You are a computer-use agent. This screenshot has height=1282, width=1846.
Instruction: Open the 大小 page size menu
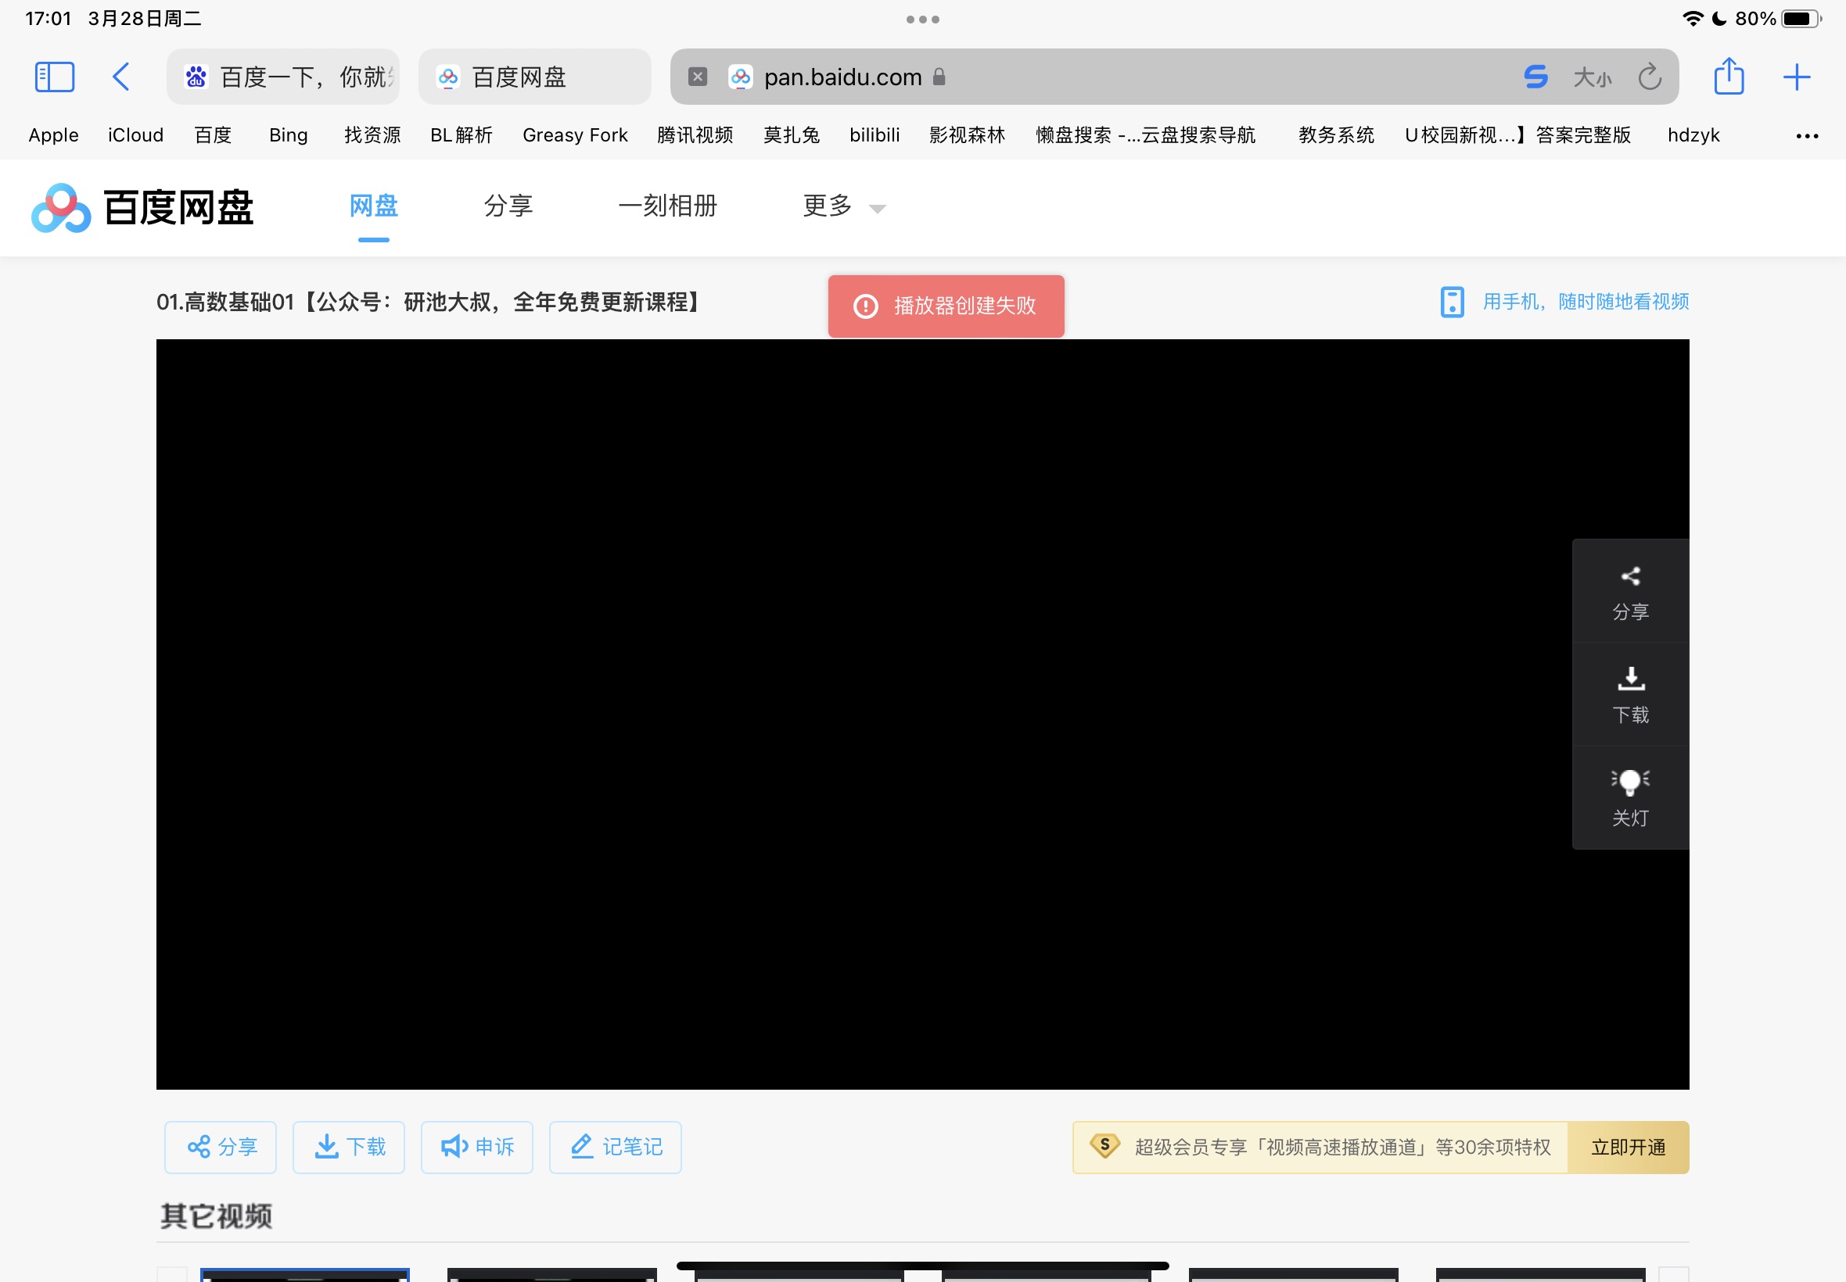tap(1592, 77)
